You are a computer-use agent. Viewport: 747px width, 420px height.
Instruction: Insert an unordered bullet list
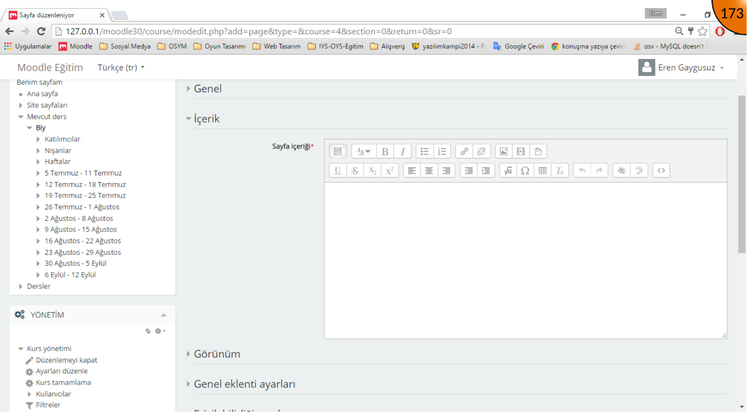(425, 151)
